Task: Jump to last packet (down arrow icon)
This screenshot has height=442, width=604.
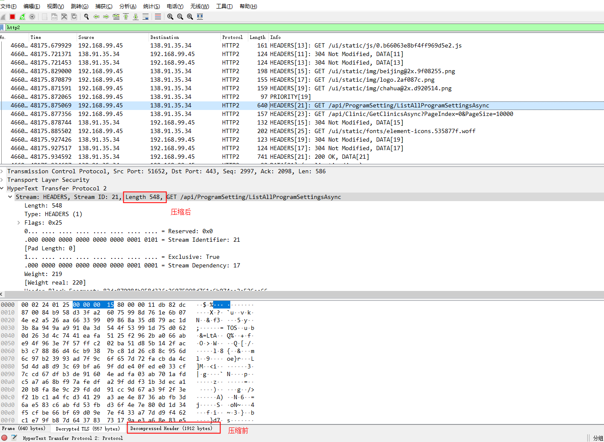Action: click(x=136, y=17)
